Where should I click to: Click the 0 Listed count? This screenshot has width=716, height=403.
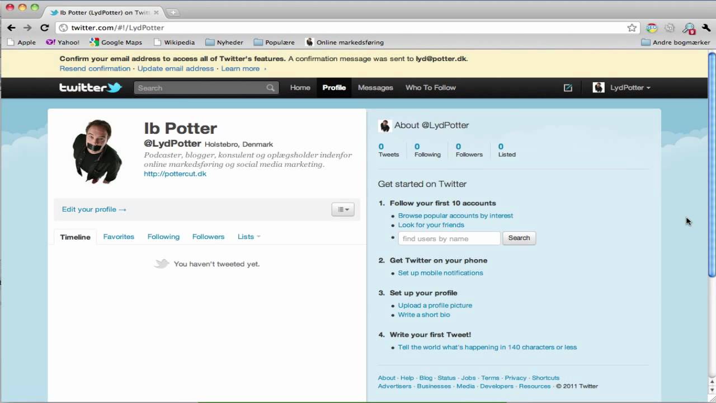(x=507, y=150)
